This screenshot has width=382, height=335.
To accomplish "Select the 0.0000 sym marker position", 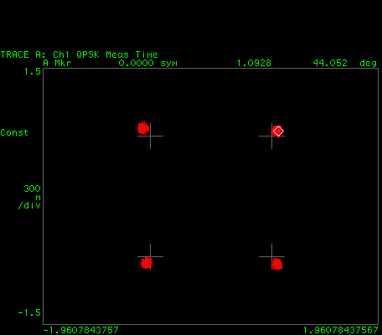I will click(148, 63).
